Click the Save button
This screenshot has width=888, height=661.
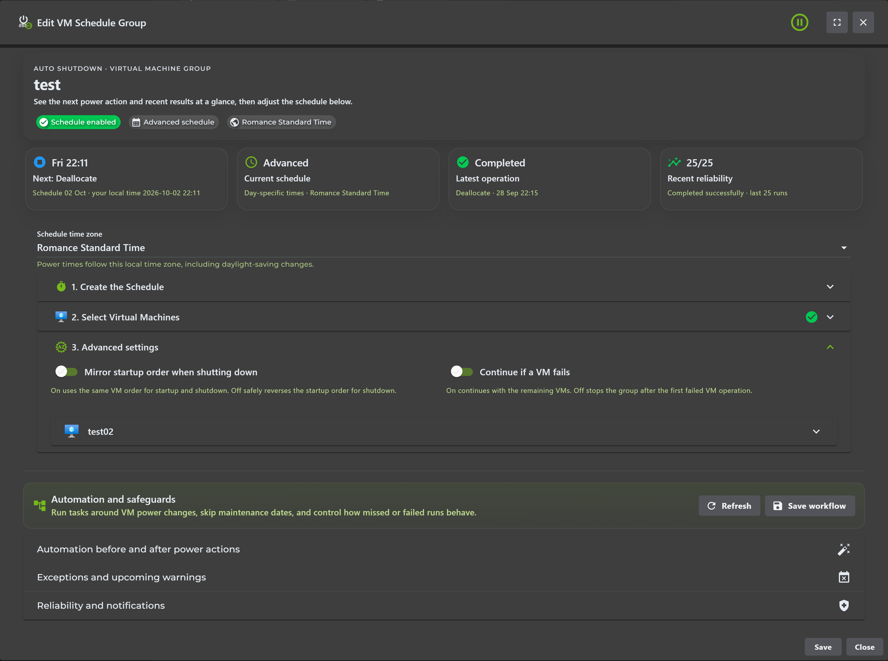[823, 647]
